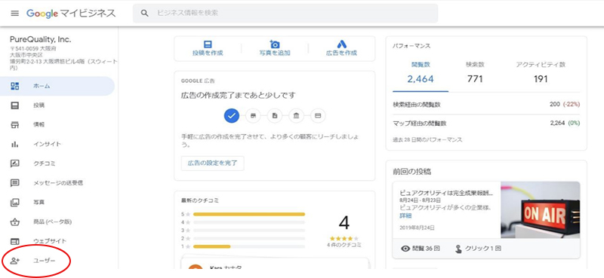Click the 商品 basket icon
Viewport: 604px width, 278px height.
click(x=14, y=221)
